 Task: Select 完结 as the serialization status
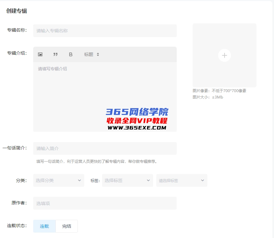(x=67, y=226)
